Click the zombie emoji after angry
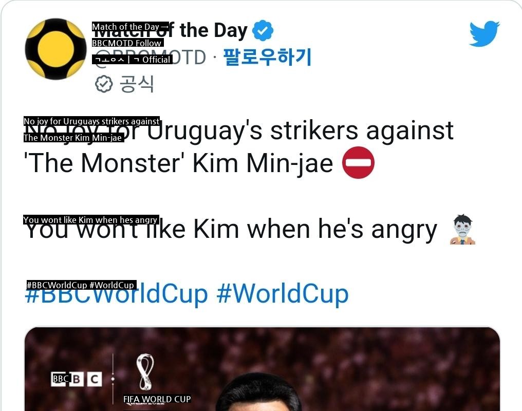 [x=463, y=230]
